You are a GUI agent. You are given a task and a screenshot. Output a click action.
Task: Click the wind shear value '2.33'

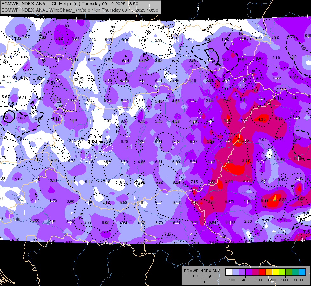pos(52,221)
